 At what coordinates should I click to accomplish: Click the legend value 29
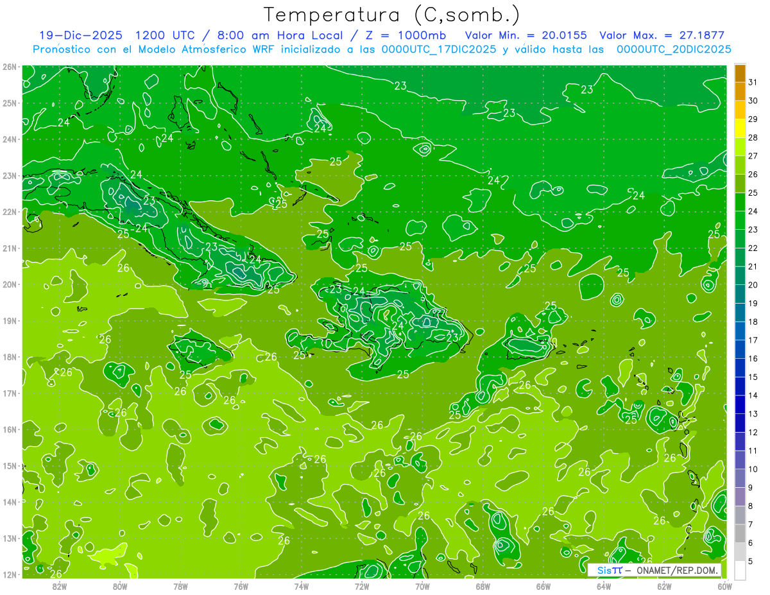pos(753,119)
